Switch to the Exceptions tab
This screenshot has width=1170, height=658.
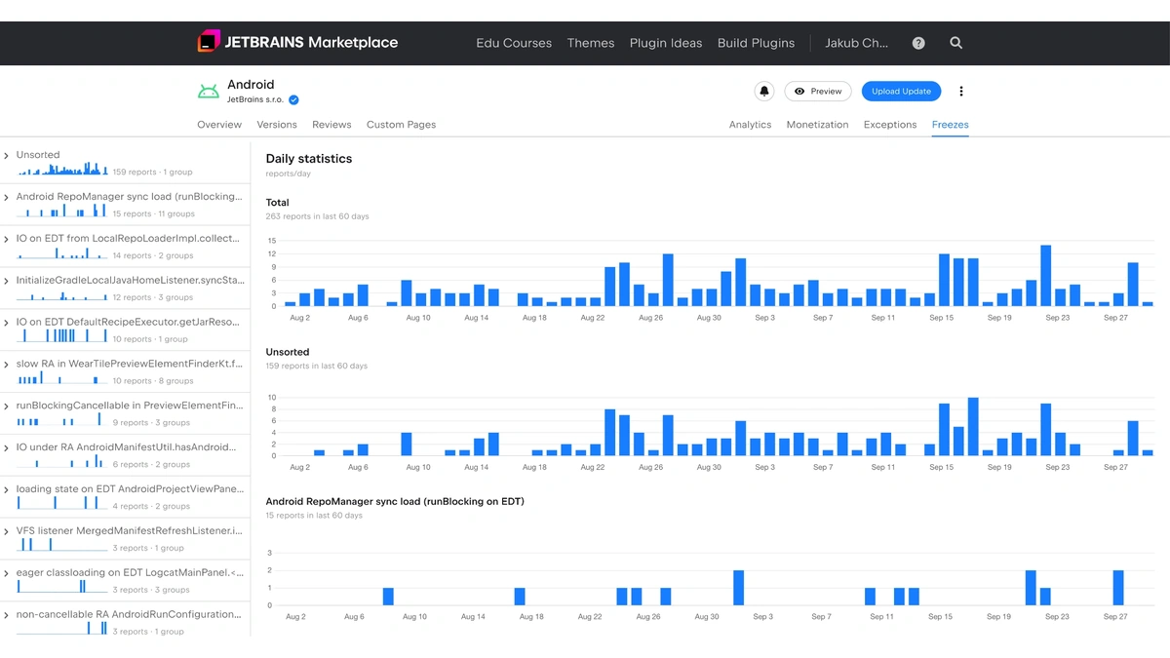pos(890,125)
